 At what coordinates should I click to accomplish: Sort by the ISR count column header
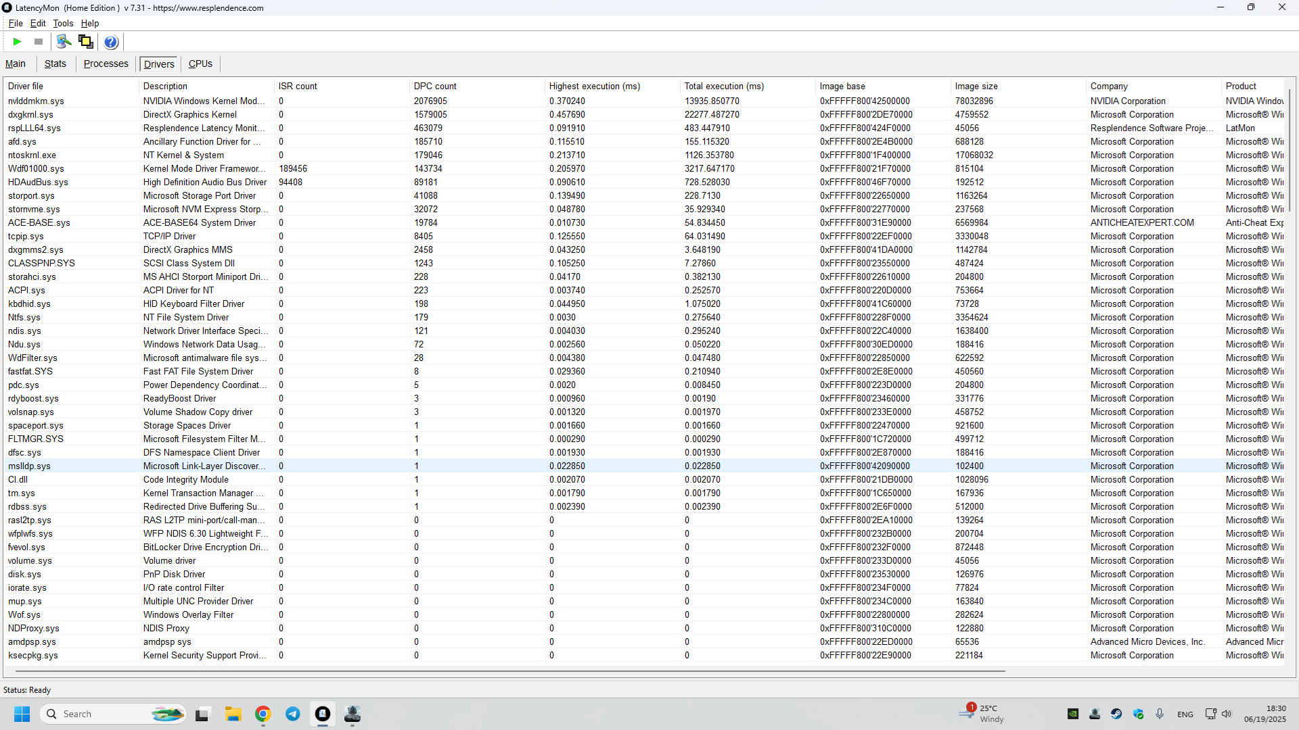coord(342,86)
